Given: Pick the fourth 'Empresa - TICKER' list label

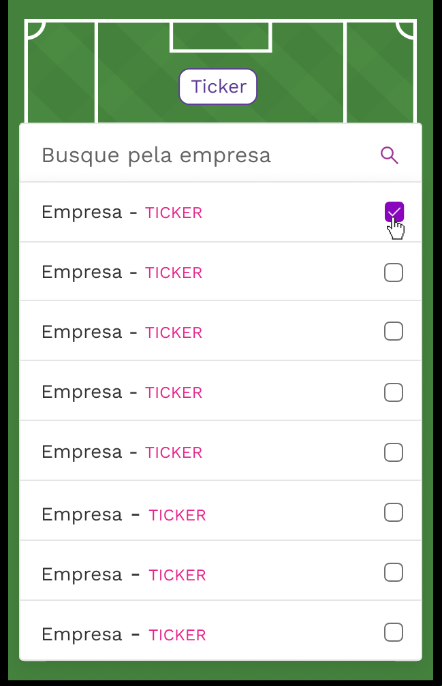Looking at the screenshot, I should pyautogui.click(x=122, y=392).
